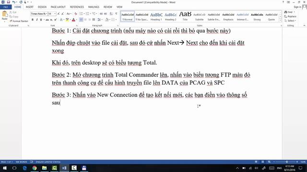Viewport: 307px width, 172px height.
Task: Open proofing errors icon in status bar
Action: (x=32, y=162)
